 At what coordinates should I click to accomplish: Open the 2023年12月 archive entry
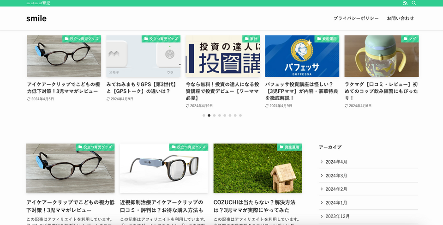coord(337,216)
